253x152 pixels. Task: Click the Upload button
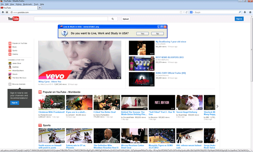(x=126, y=19)
